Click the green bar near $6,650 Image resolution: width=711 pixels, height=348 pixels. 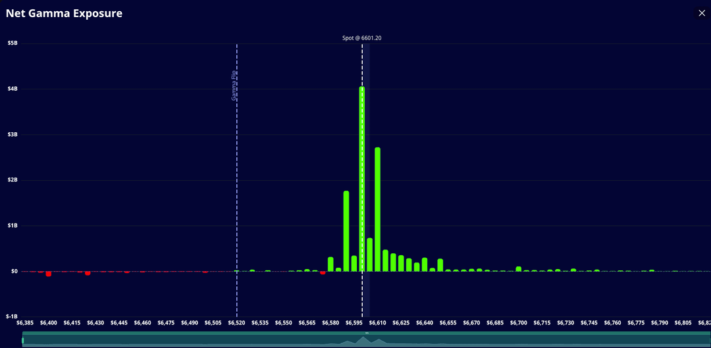click(440, 265)
